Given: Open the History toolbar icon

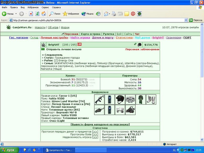Looking at the screenshot, I should point(98,14).
